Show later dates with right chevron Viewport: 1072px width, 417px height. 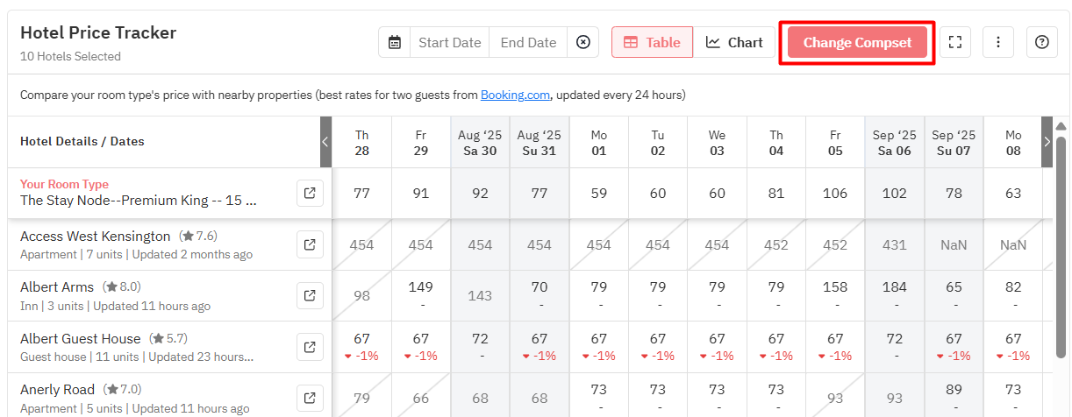pos(1047,141)
